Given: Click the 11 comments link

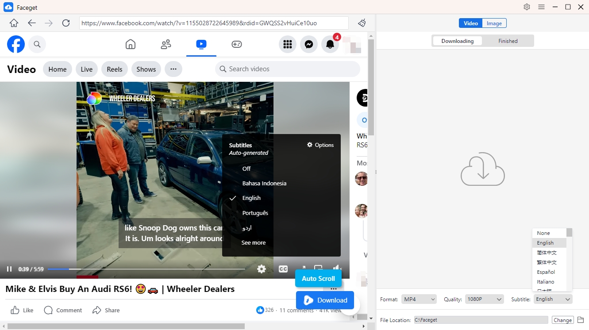Looking at the screenshot, I should (x=296, y=310).
